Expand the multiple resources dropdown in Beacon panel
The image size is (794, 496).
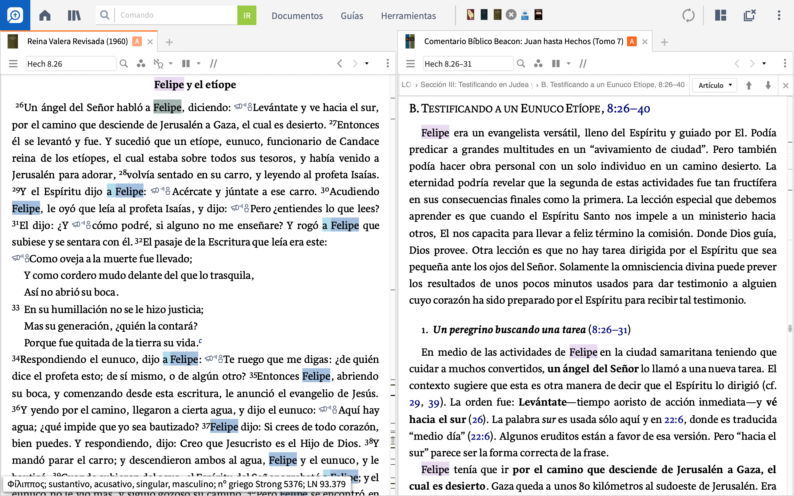(x=568, y=64)
